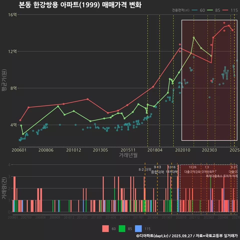The height and width of the screenshot is (240, 240).
Task: Click the 전용면적(㎡) legend title
Action: pos(181,10)
